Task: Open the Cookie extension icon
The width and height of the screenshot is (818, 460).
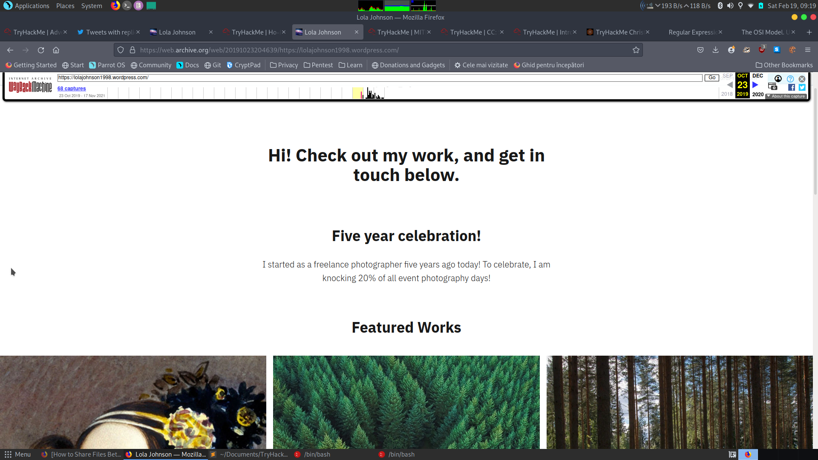Action: click(792, 50)
